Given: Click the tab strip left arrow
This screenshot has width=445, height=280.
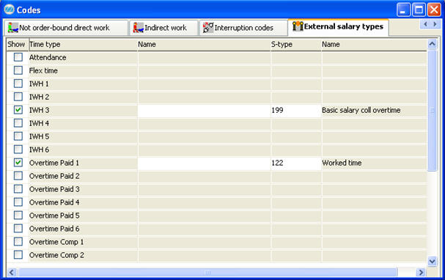Looking at the screenshot, I should point(425,24).
